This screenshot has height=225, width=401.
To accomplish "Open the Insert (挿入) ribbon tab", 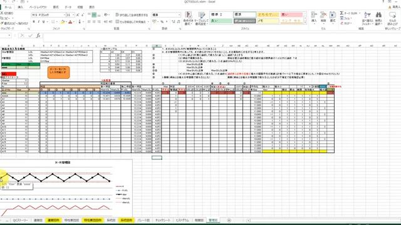I will coord(20,7).
